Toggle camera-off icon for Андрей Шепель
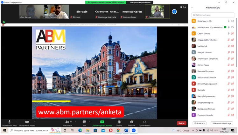This screenshot has height=135, width=238. 233,52
